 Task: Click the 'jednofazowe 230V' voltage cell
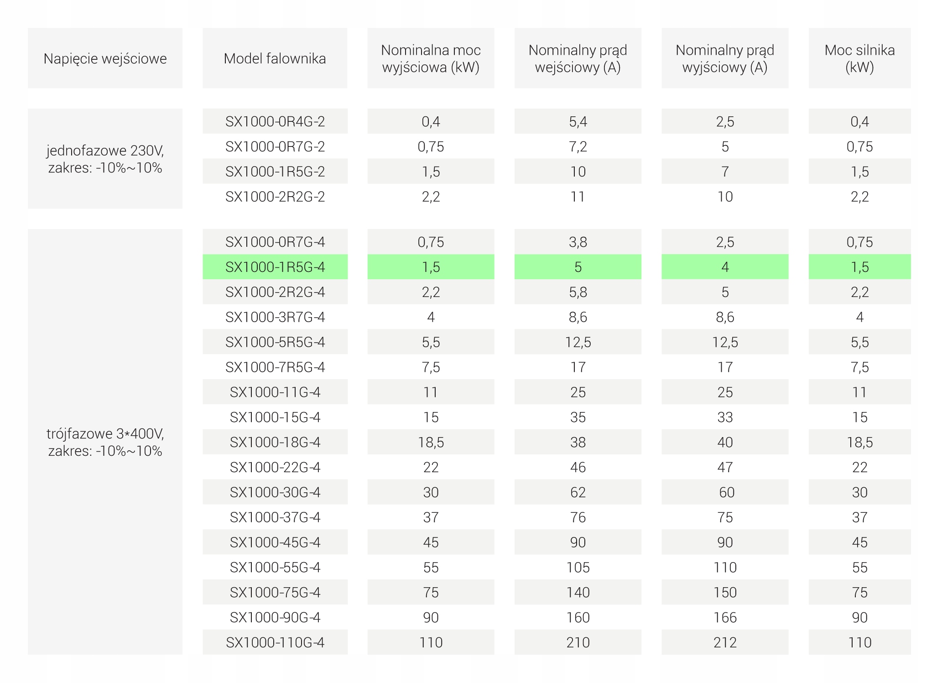point(105,159)
